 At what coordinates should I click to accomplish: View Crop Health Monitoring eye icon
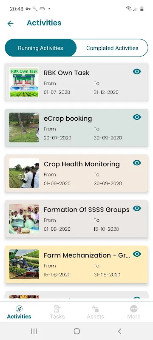point(137,163)
